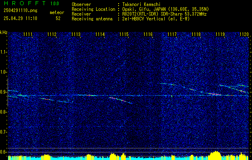Click the 1114 time marker

pos(100,34)
